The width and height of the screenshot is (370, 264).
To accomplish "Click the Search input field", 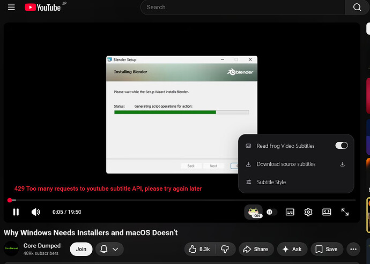I will [242, 7].
